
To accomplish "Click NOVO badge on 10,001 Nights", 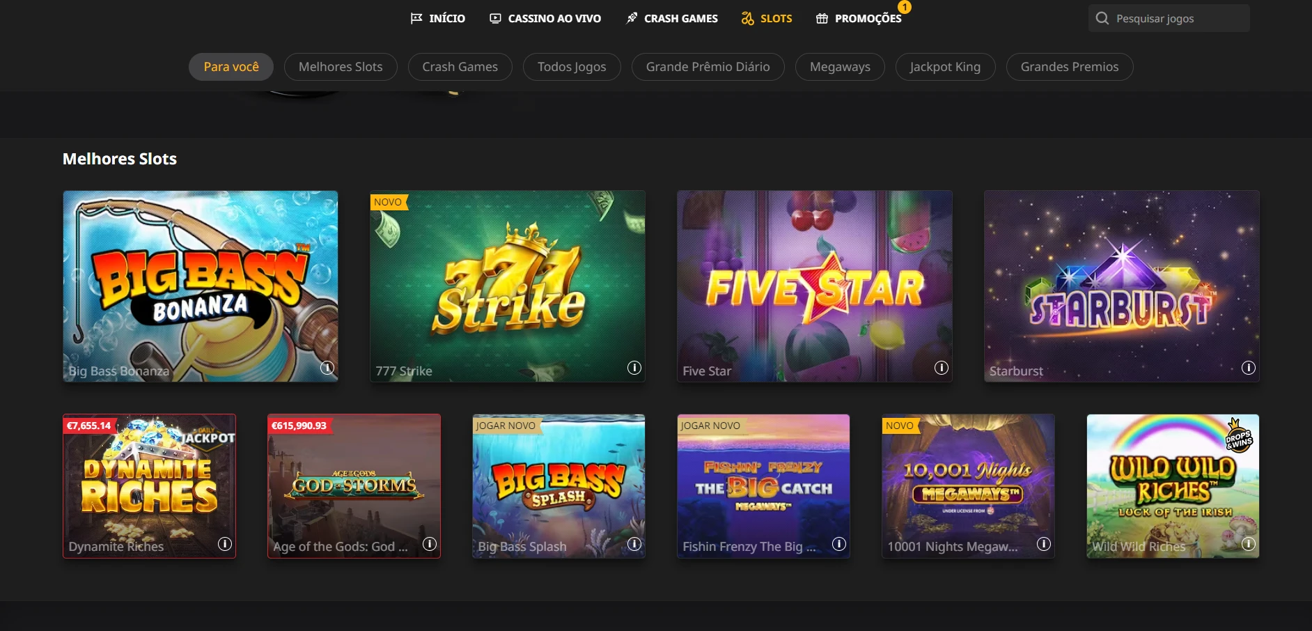I will pos(900,426).
